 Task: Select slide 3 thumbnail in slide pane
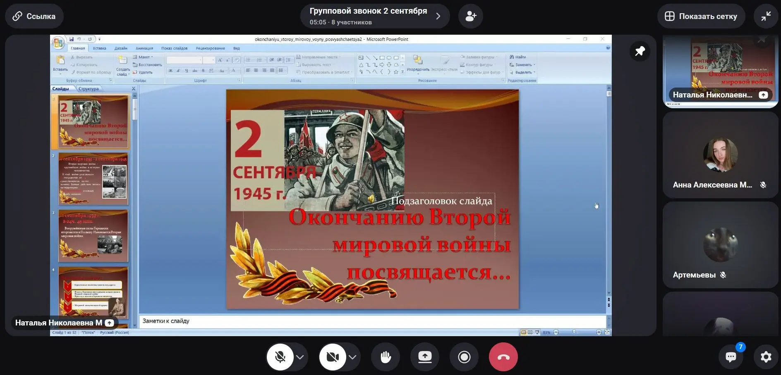(93, 236)
